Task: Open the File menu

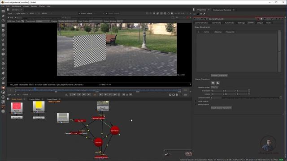Action: (x=3, y=6)
